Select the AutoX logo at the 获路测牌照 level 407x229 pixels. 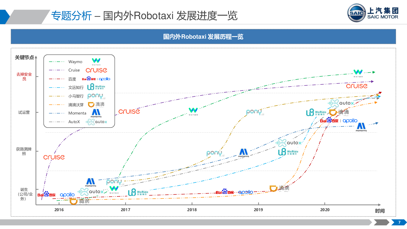pyautogui.click(x=288, y=143)
